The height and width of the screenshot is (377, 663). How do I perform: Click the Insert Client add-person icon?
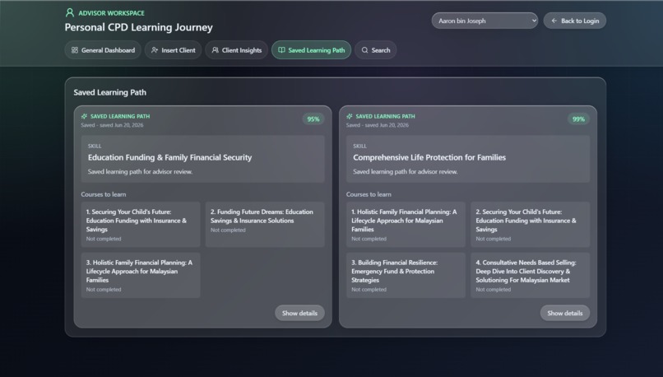point(155,50)
